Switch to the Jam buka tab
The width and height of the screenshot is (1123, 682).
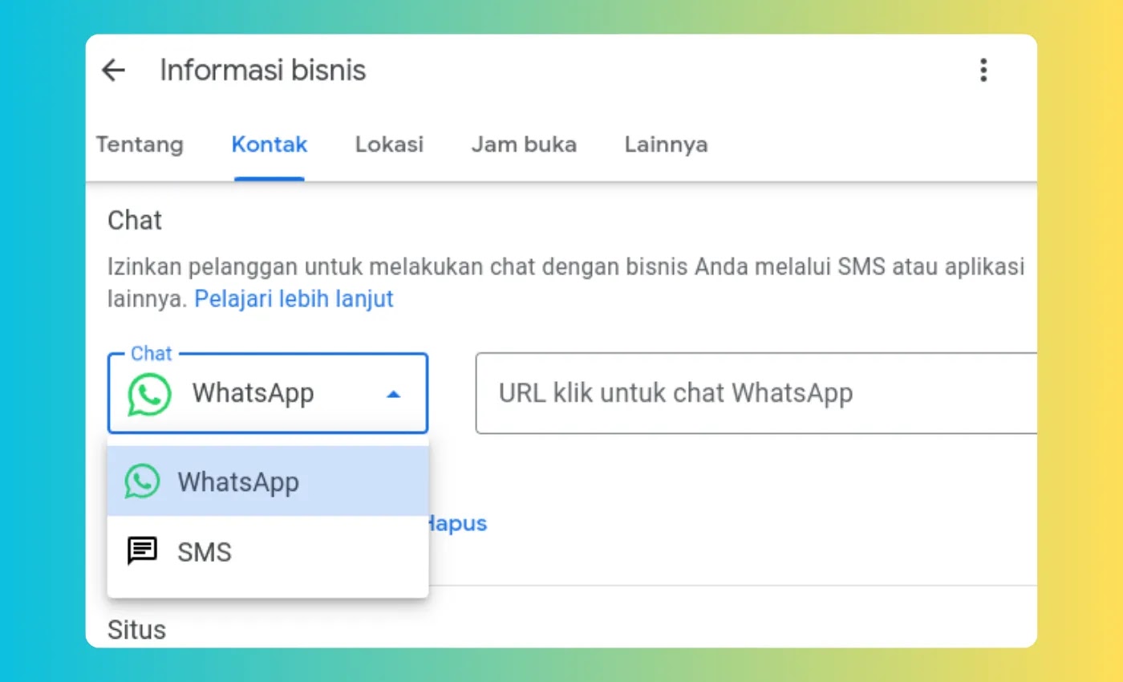(x=524, y=144)
